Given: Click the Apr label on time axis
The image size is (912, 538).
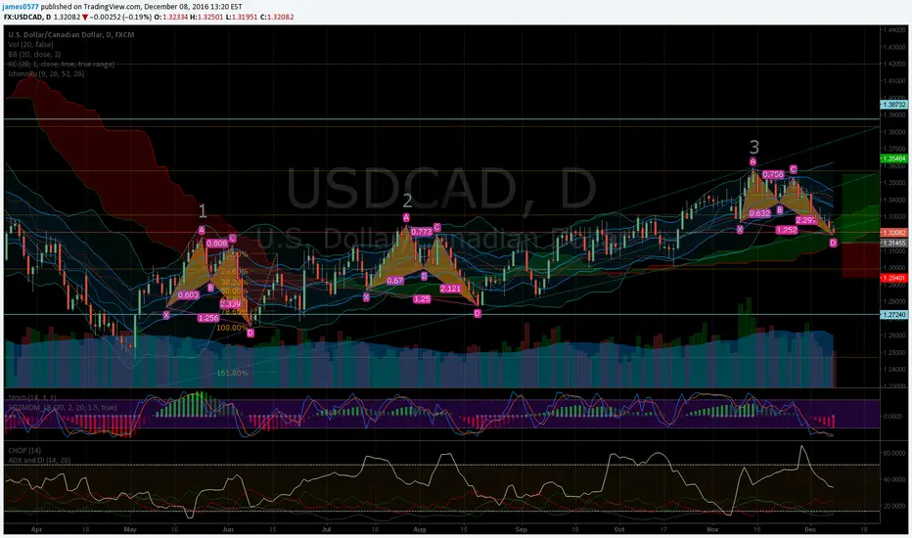Looking at the screenshot, I should click(x=36, y=530).
